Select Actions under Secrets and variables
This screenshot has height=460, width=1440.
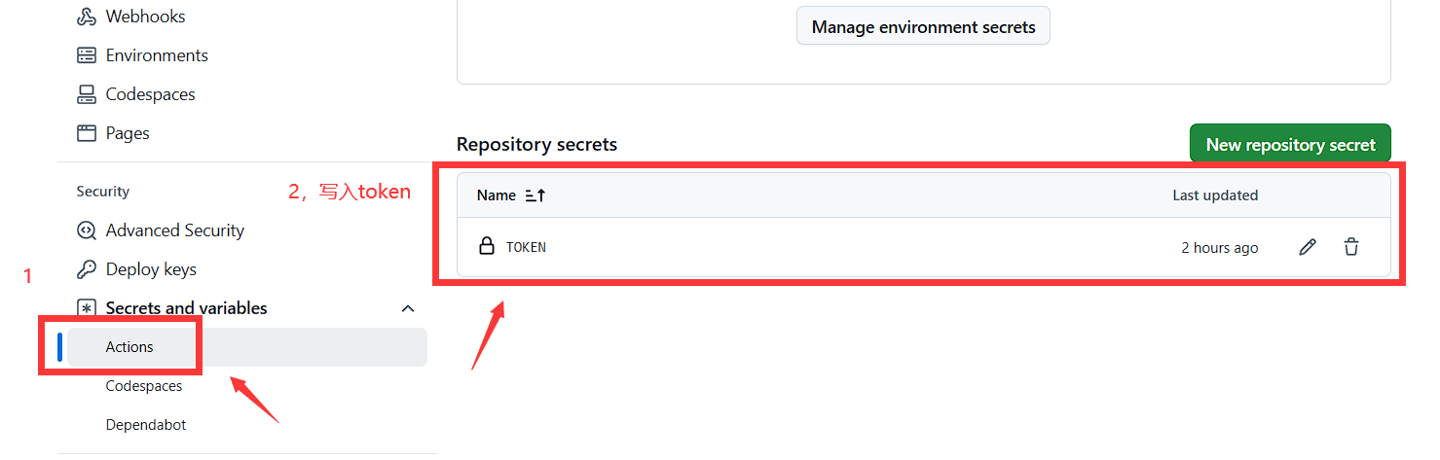[x=129, y=347]
